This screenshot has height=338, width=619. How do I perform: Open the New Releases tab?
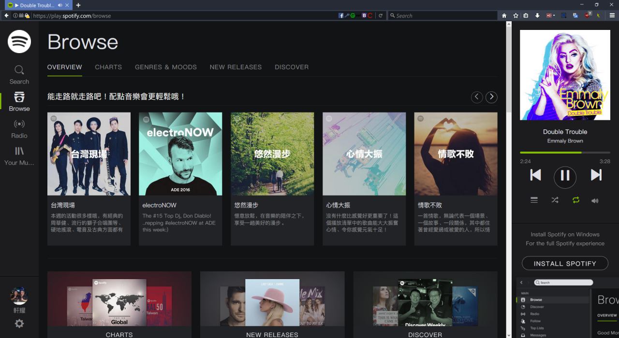(x=236, y=67)
